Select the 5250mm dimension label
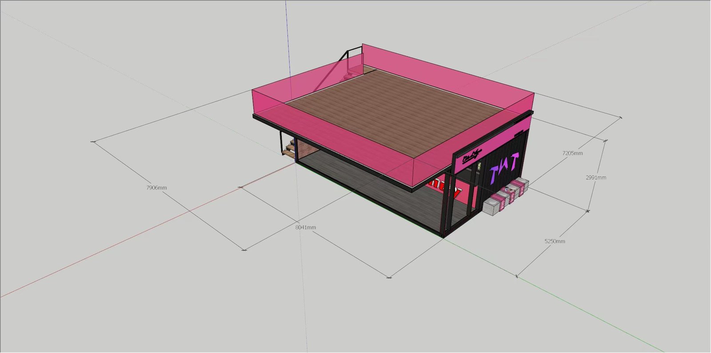 [x=555, y=242]
